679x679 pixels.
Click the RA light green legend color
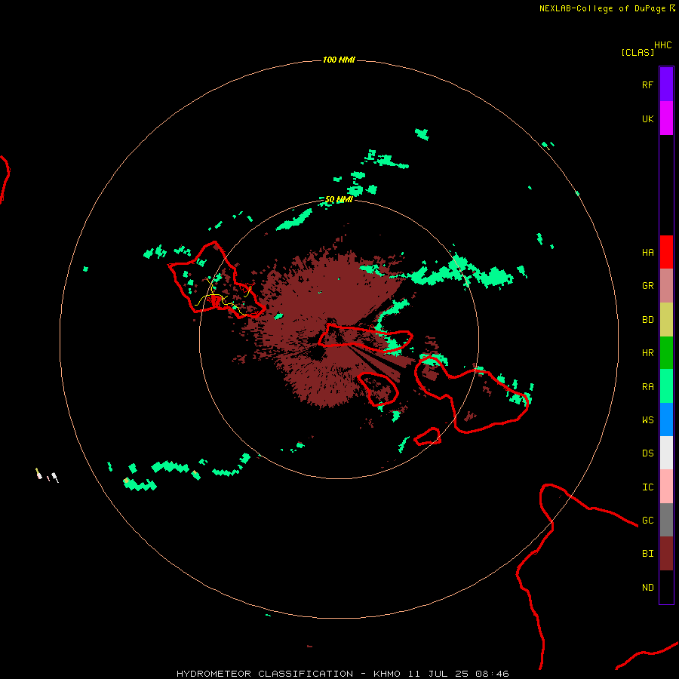click(666, 386)
